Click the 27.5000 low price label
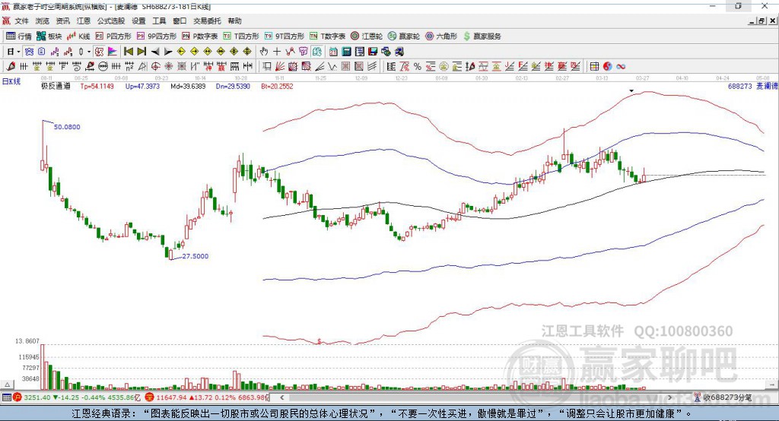779x421 pixels. (196, 256)
